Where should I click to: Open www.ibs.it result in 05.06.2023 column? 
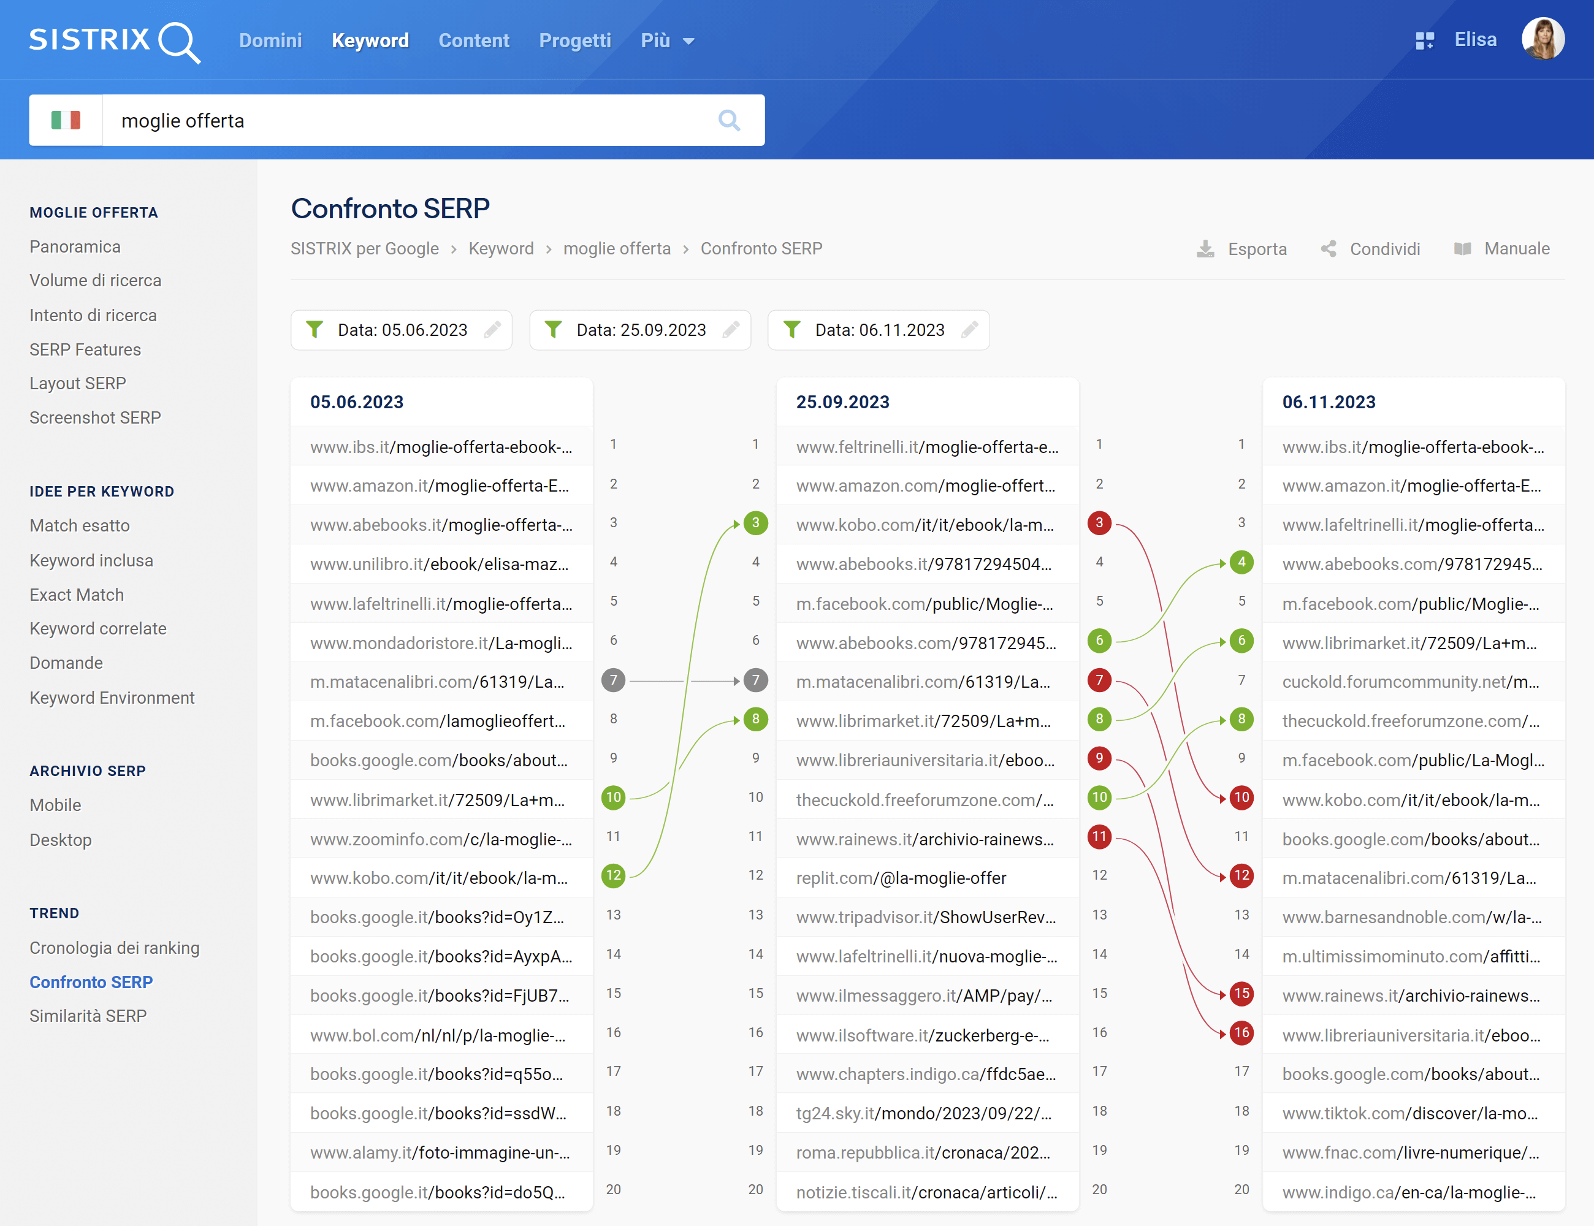(x=441, y=447)
